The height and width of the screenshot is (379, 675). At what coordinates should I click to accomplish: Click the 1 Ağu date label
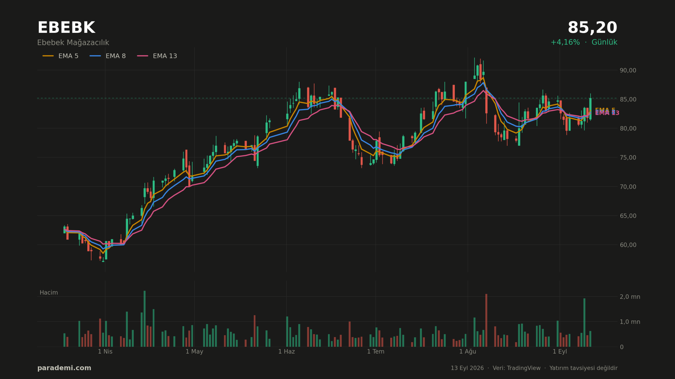click(x=467, y=352)
